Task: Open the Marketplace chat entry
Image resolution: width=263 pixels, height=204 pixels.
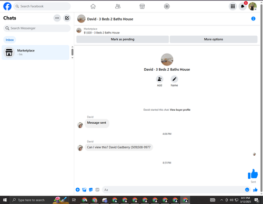Action: click(x=35, y=52)
